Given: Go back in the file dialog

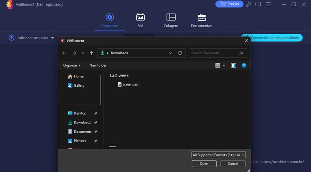Looking at the screenshot, I should point(64,53).
